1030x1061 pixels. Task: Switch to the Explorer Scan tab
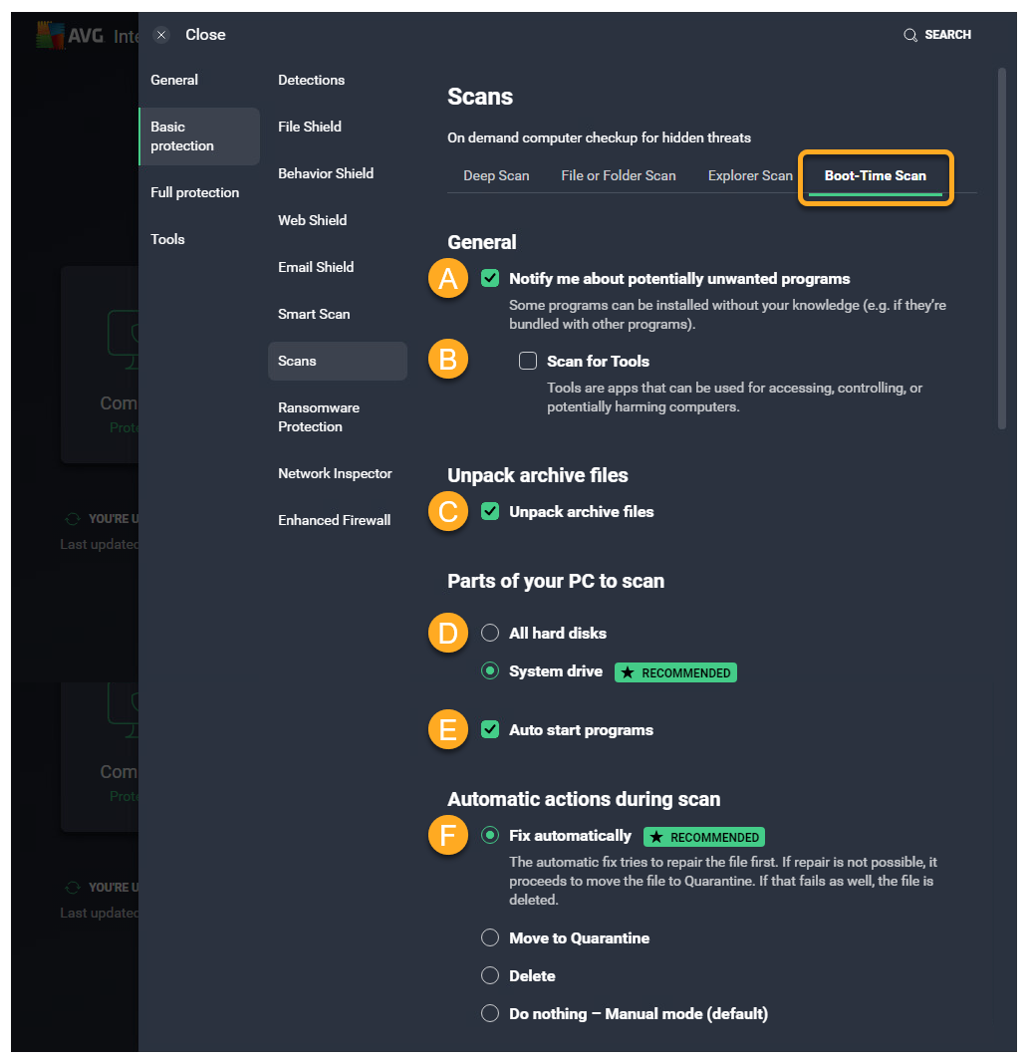coord(750,176)
